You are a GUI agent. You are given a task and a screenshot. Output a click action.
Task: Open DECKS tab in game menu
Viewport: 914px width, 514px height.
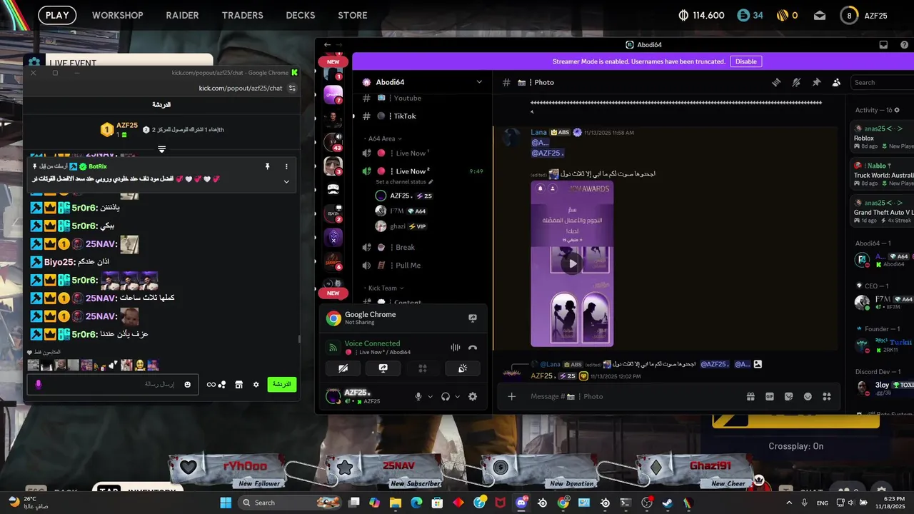(301, 15)
